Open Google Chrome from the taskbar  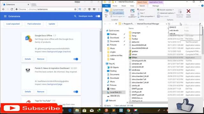[x=128, y=111]
